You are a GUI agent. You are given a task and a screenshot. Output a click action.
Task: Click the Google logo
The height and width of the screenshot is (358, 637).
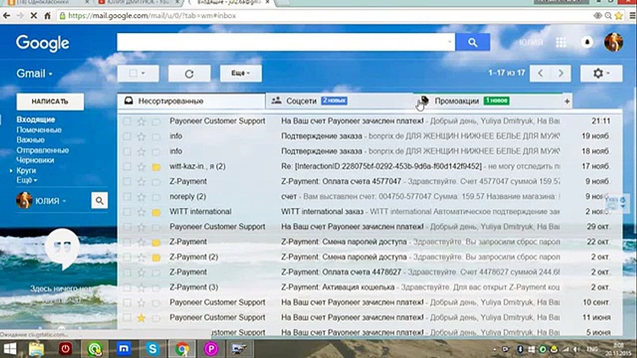42,43
